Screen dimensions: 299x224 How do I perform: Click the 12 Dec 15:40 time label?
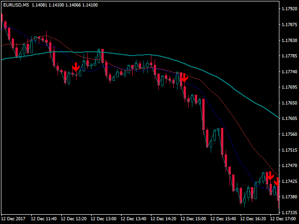click(223, 218)
